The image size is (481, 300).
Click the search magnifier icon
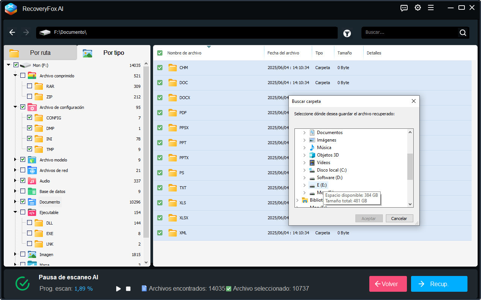click(463, 33)
